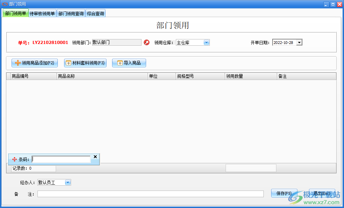The image size is (344, 208).
Task: Open the 领用仓库 warehouse dropdown
Action: 206,42
